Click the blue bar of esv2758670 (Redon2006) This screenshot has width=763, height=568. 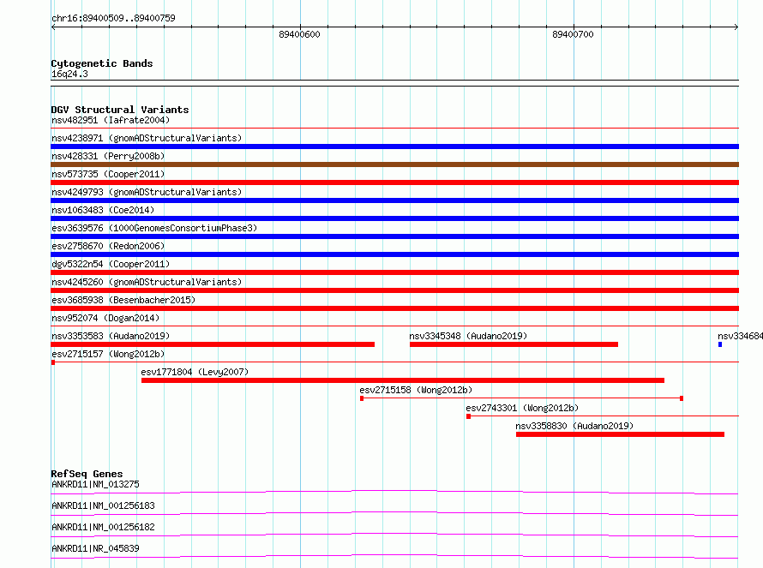(394, 254)
